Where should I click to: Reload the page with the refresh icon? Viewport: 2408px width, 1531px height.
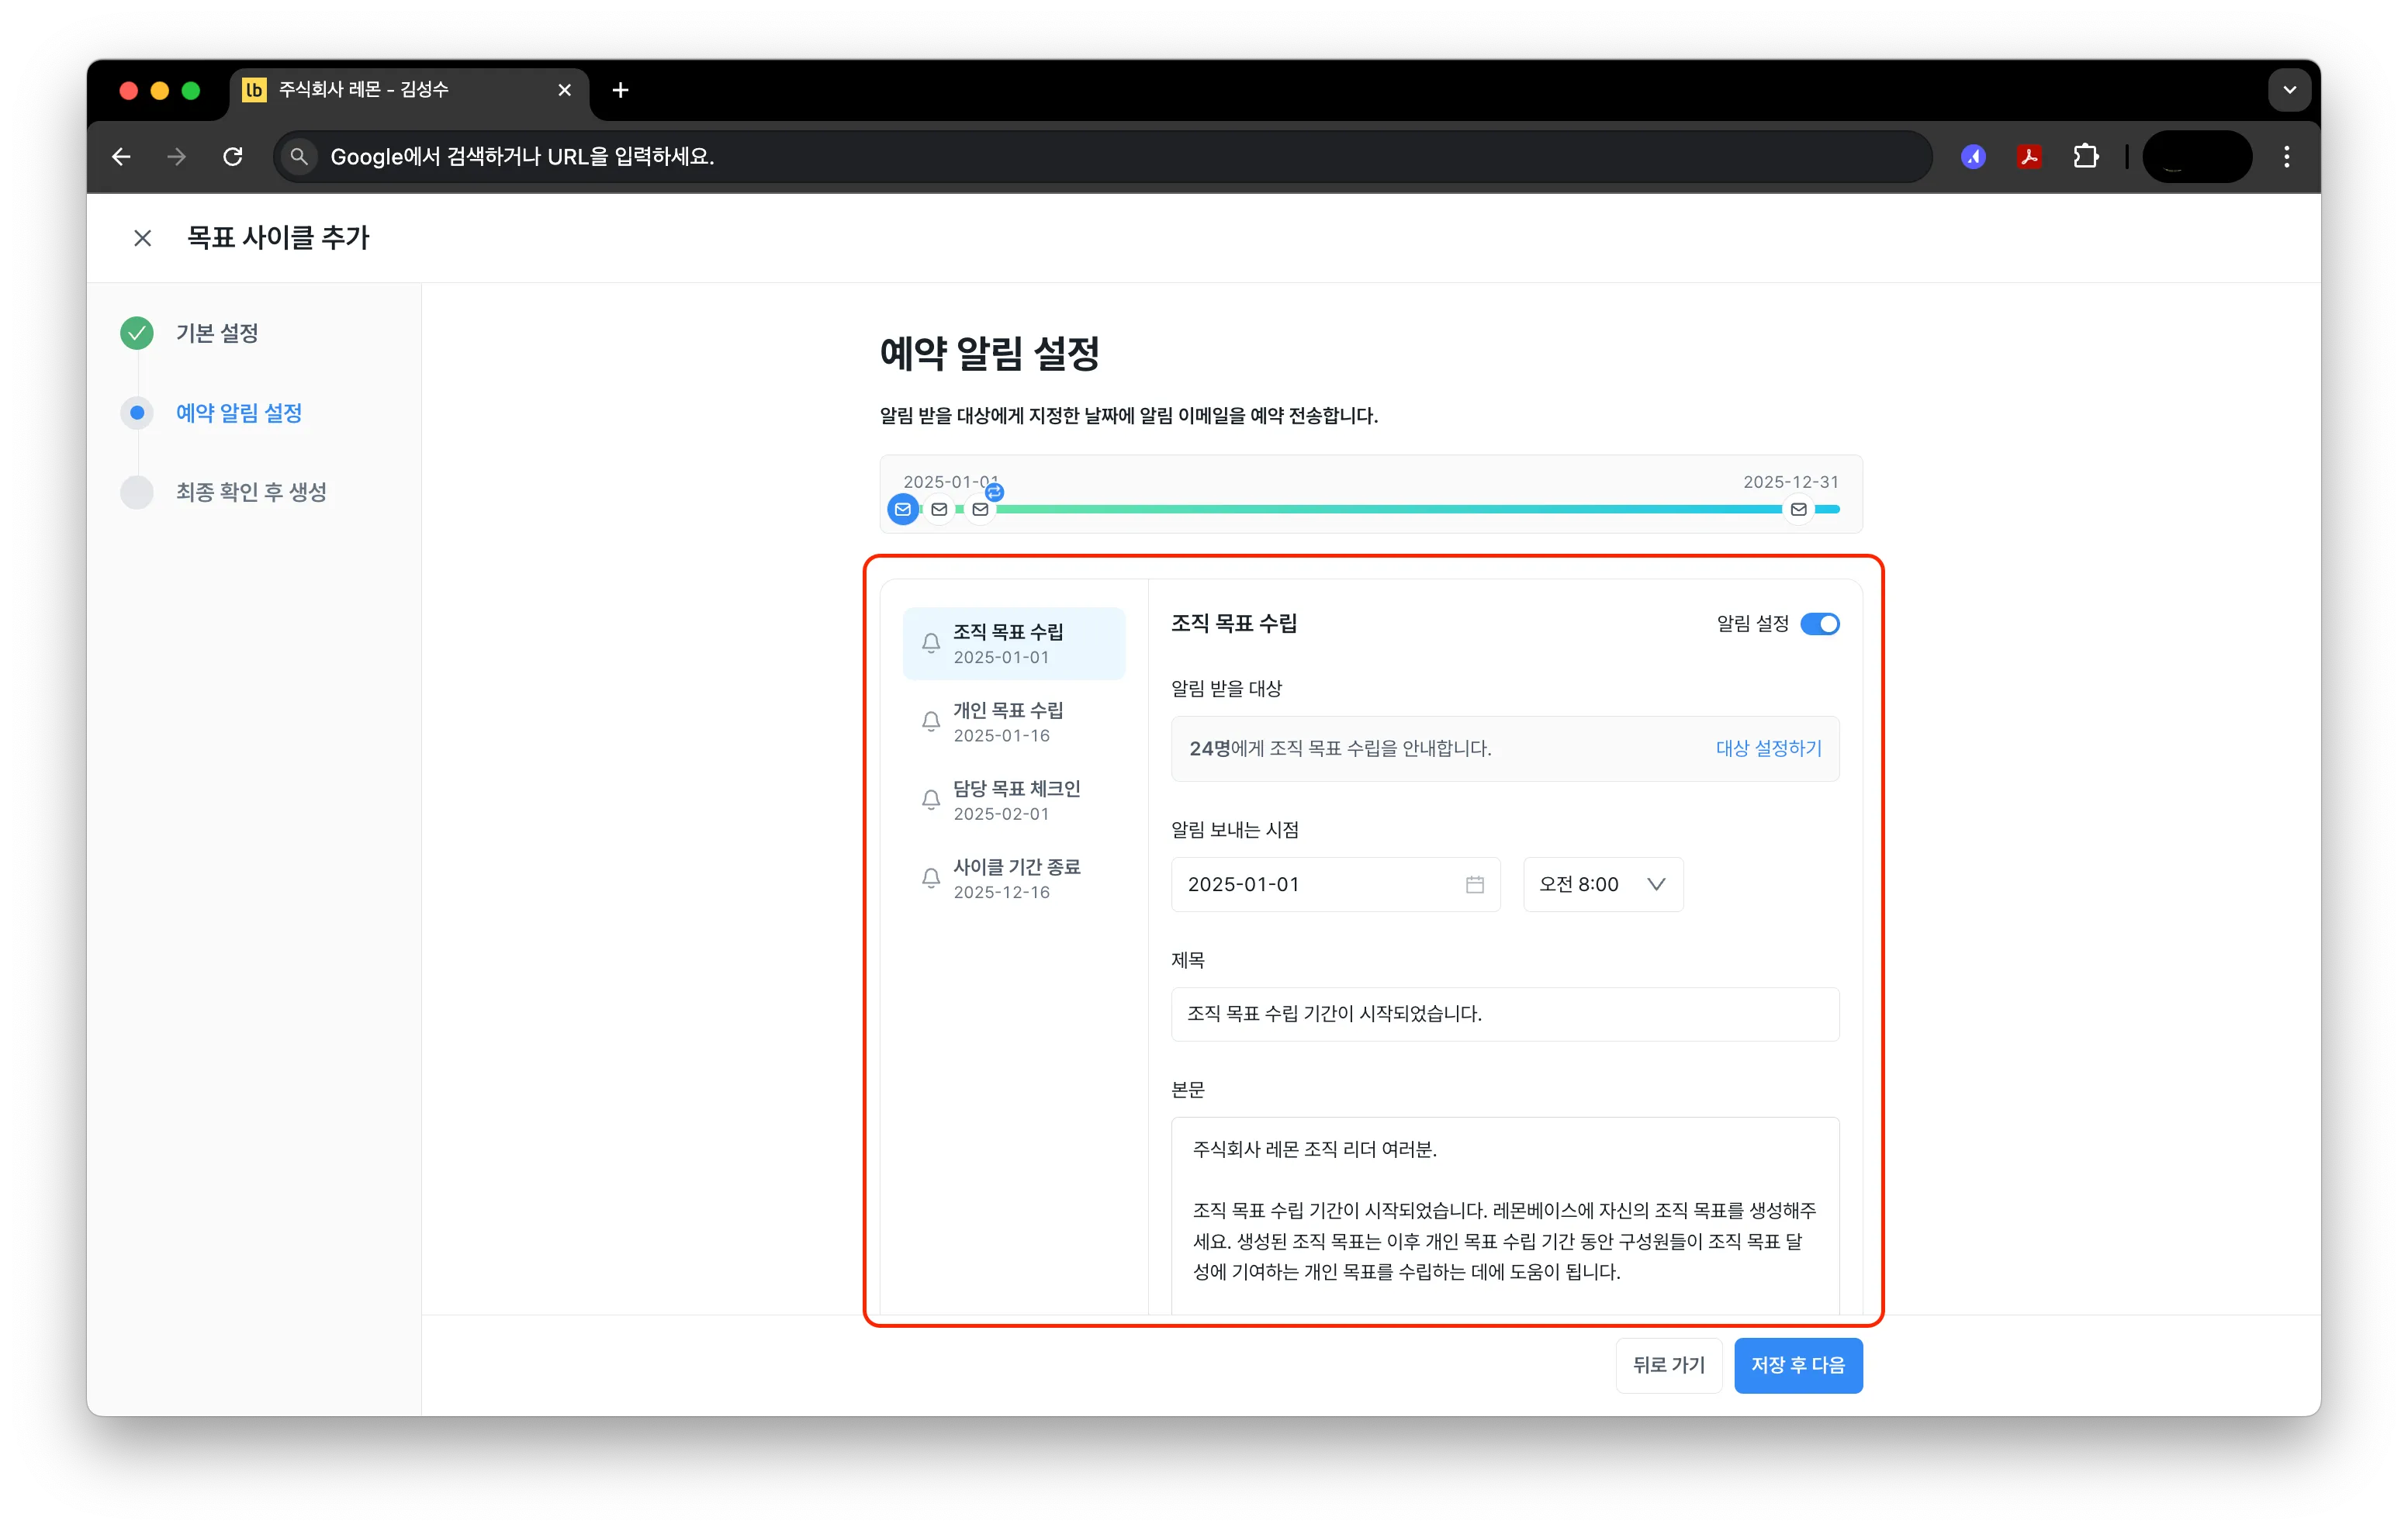233,157
